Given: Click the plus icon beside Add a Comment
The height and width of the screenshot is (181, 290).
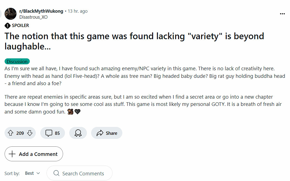Looking at the screenshot, I should pyautogui.click(x=12, y=154).
